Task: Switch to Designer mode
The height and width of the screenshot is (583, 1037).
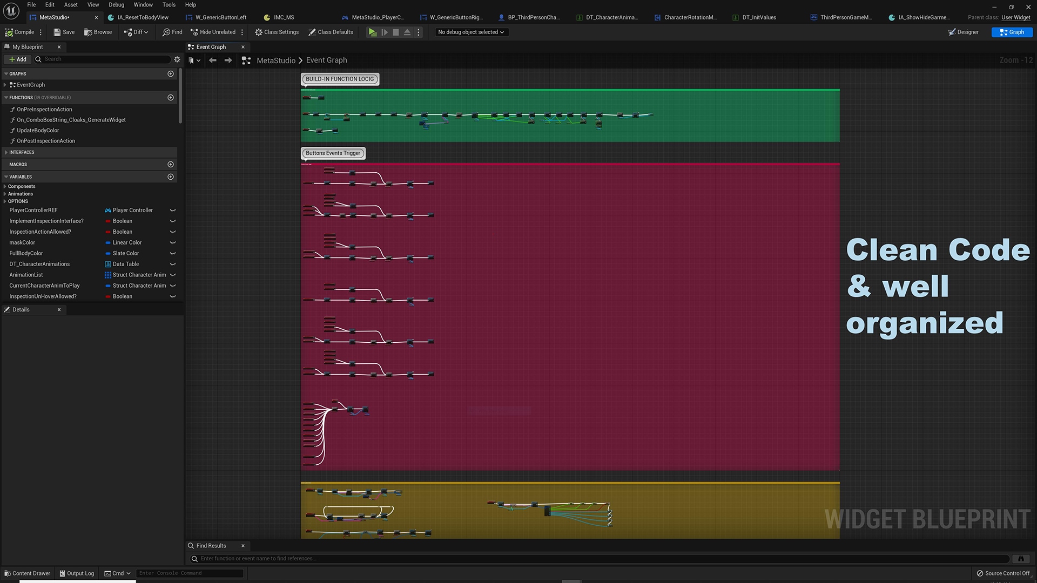Action: point(964,32)
